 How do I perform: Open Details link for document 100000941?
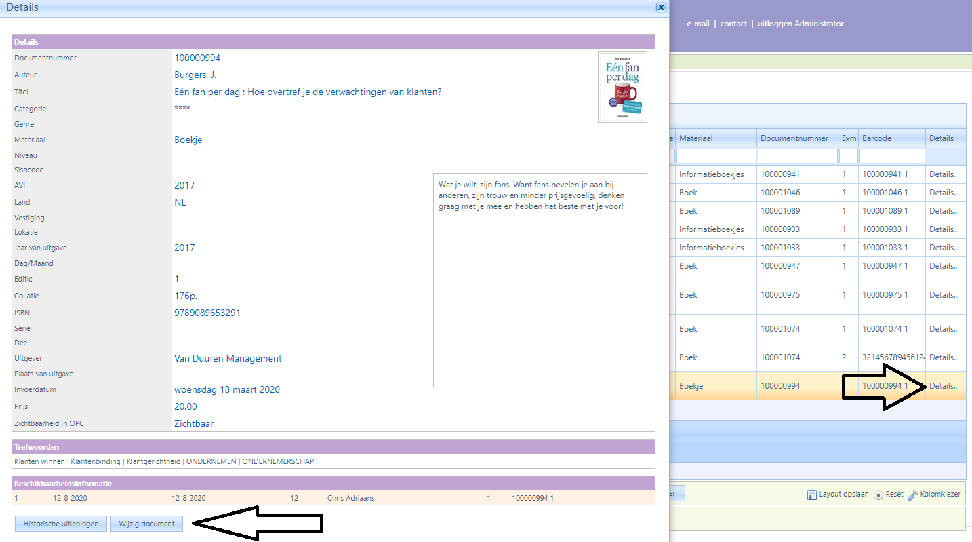pos(944,174)
